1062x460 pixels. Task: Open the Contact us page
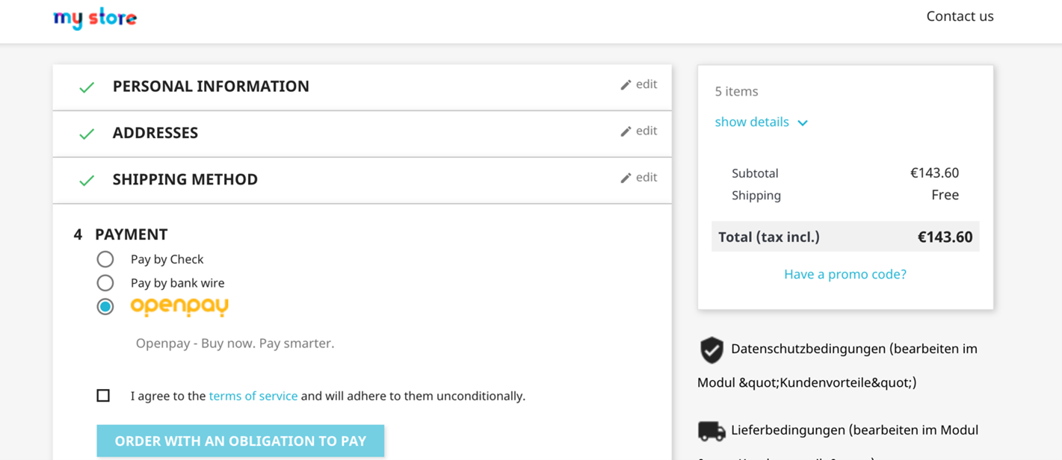click(x=960, y=16)
